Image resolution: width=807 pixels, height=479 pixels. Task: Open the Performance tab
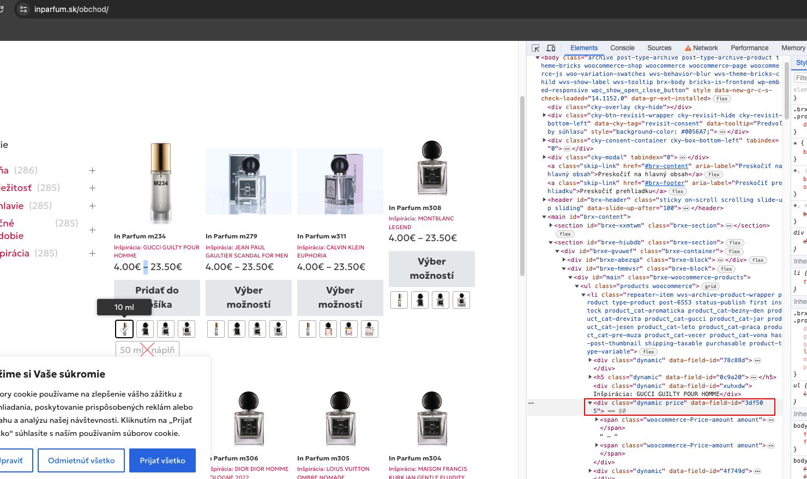749,48
